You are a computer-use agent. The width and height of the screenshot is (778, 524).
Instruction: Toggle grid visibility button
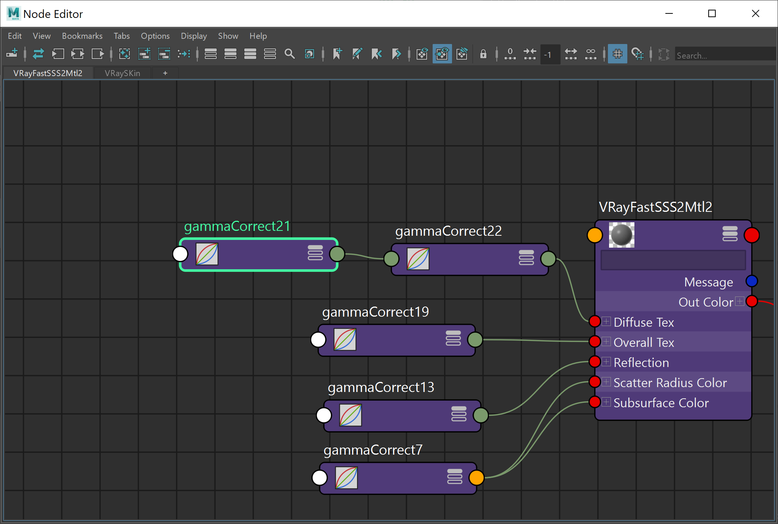[618, 54]
